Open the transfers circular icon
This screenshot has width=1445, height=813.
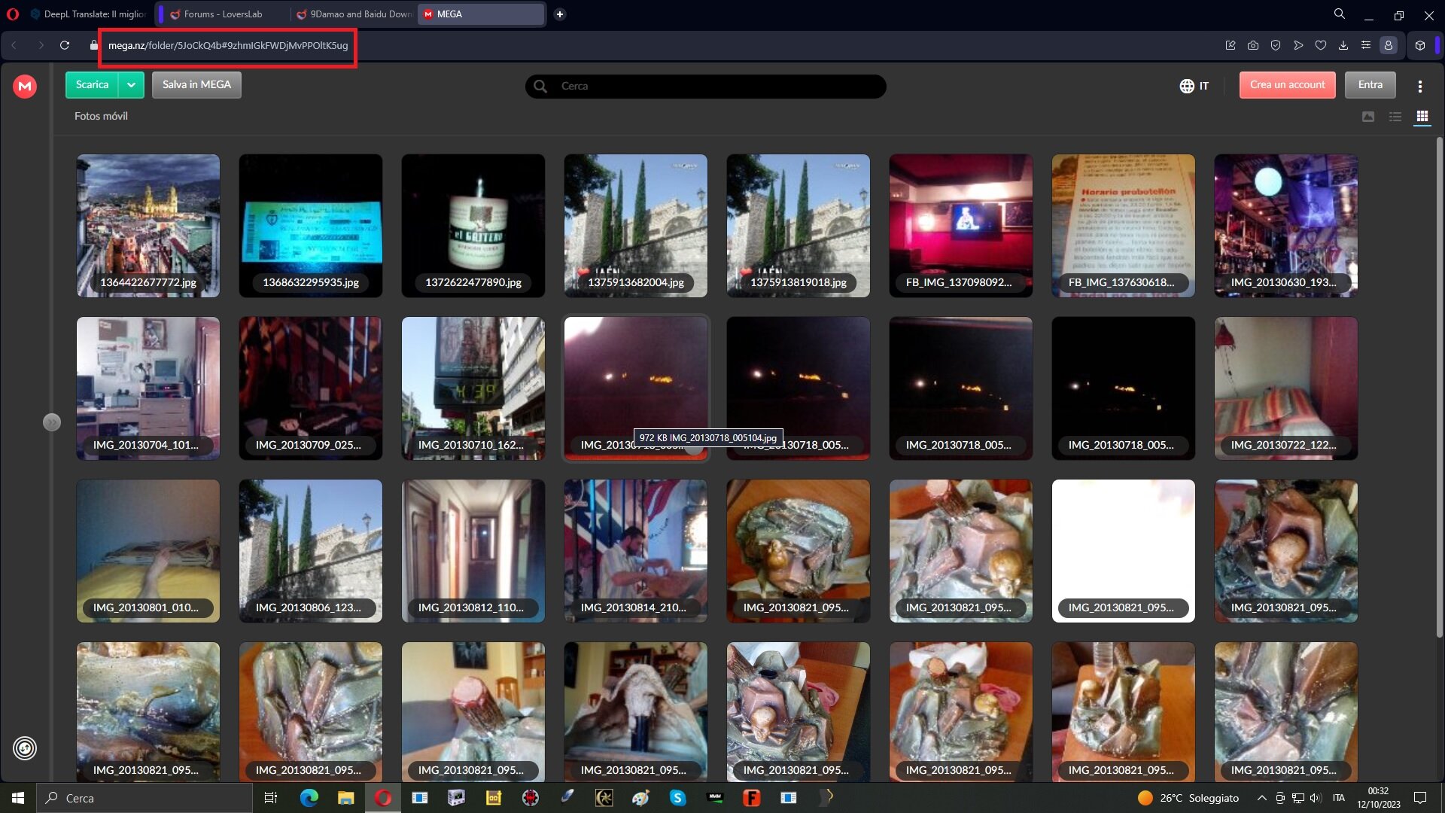pyautogui.click(x=25, y=748)
